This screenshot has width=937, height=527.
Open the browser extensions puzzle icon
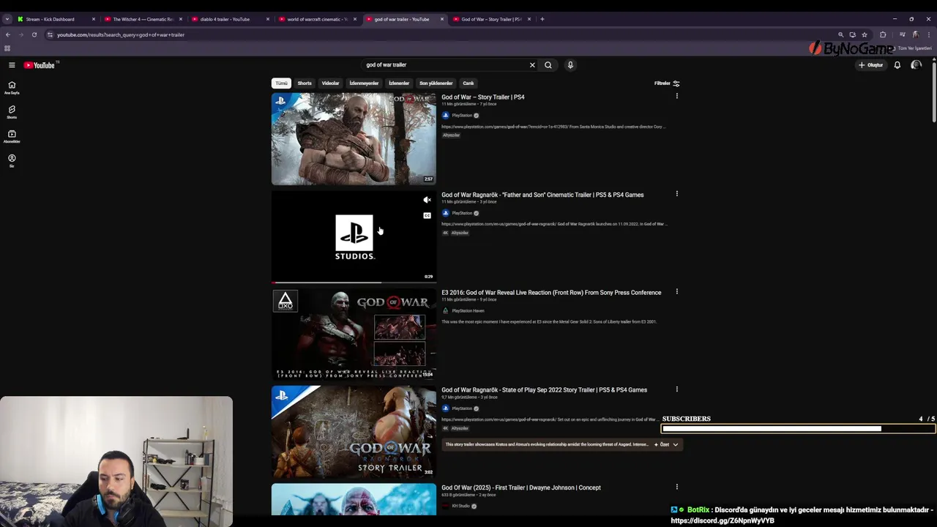[x=883, y=34]
